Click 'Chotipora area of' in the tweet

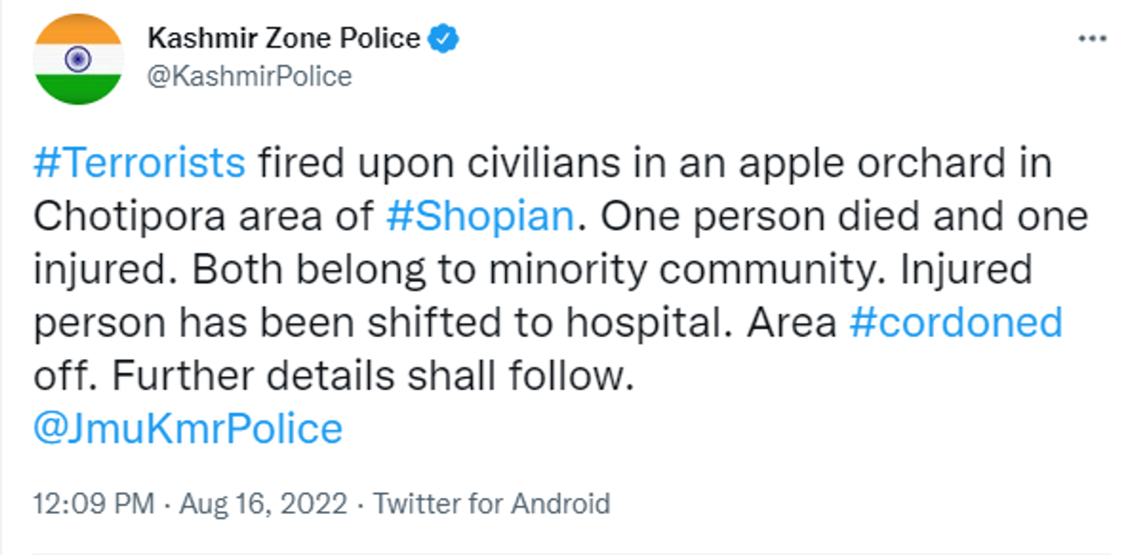tap(203, 216)
